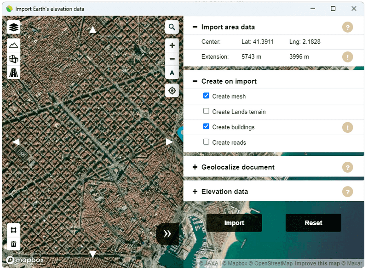Viewport: 368px width, 272px height.
Task: Locate current position with target icon
Action: click(172, 91)
